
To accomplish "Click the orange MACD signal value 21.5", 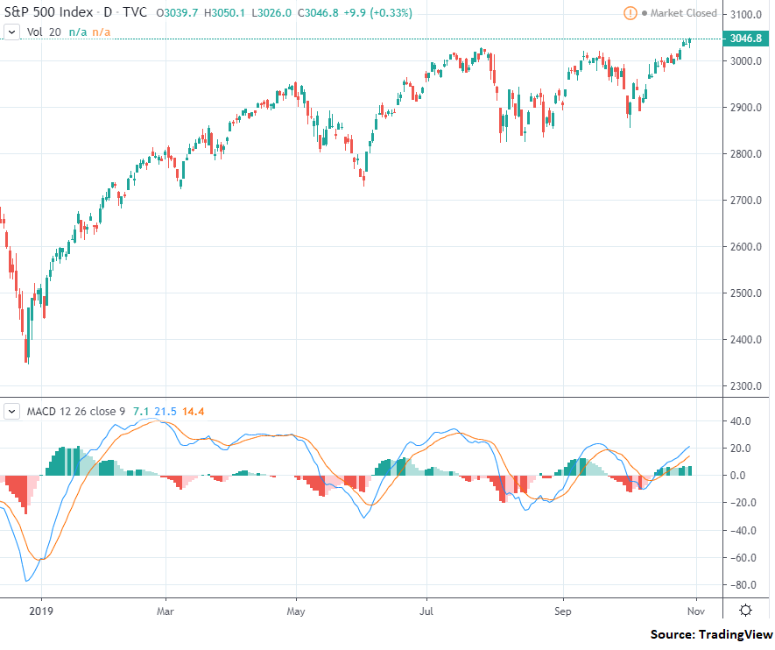I will point(164,410).
